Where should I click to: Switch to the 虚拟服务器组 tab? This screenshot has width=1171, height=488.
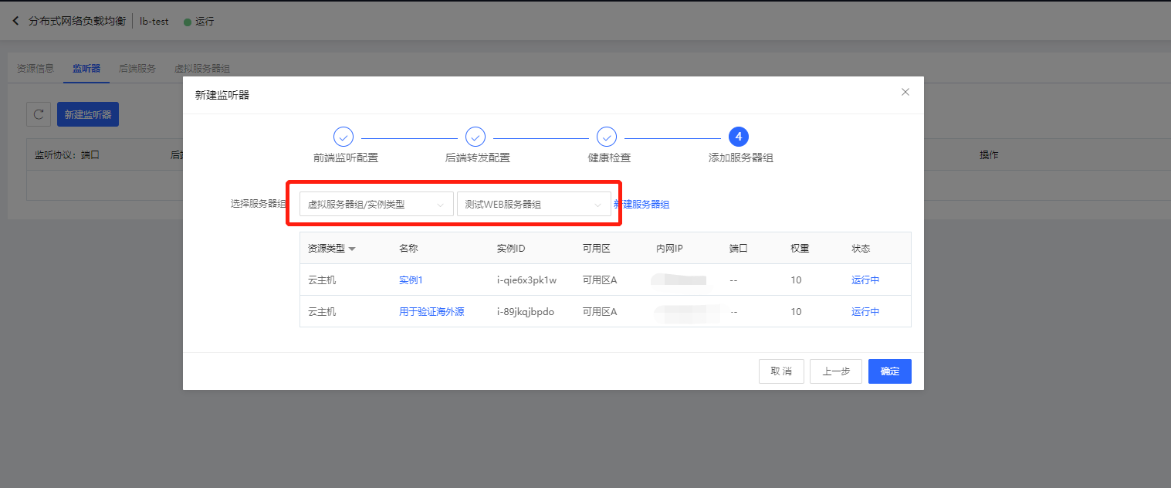pyautogui.click(x=202, y=68)
